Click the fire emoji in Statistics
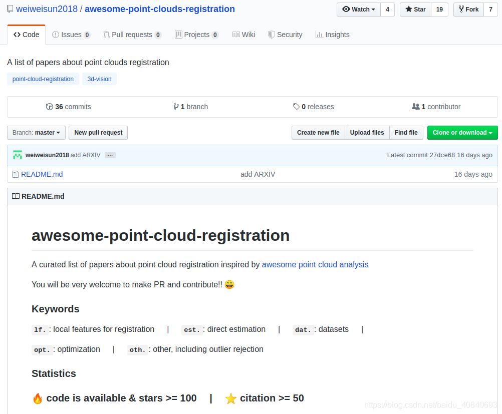502x414 pixels. click(38, 398)
